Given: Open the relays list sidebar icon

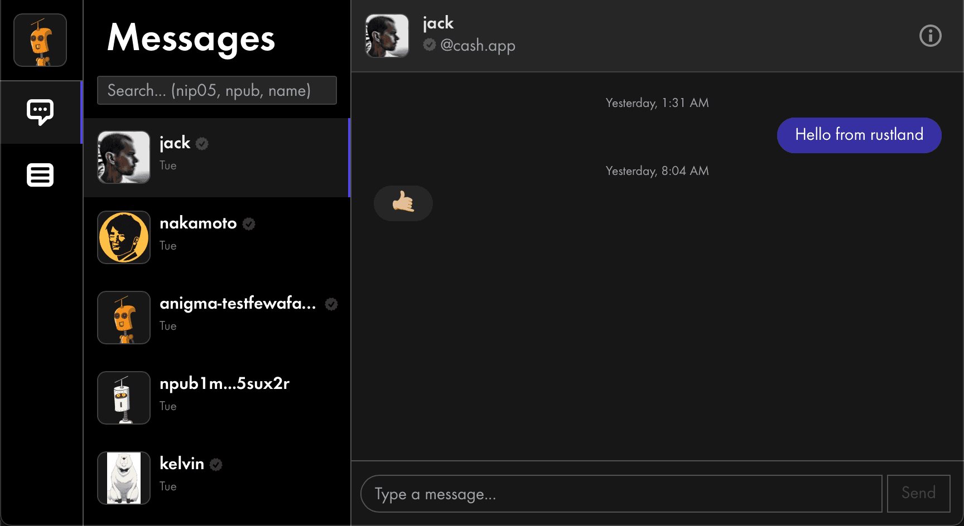Looking at the screenshot, I should [x=40, y=175].
